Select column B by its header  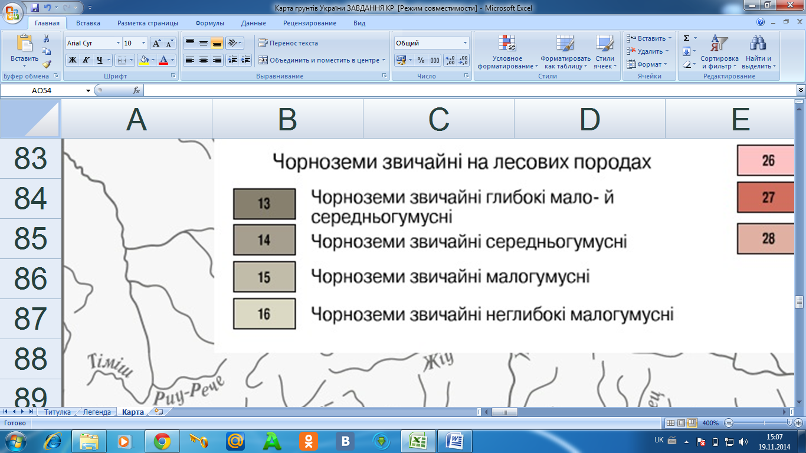pos(287,119)
